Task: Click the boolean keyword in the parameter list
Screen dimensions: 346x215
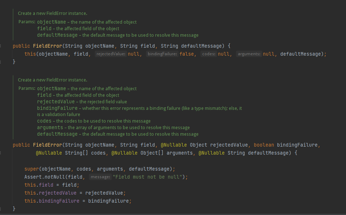Action: [264, 145]
